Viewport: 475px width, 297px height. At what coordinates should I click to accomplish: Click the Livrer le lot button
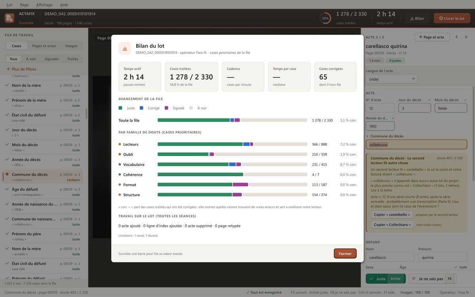(x=452, y=18)
